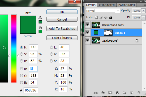This screenshot has width=146, height=97.
Task: Select the L lightness radio button
Action: click(51, 47)
